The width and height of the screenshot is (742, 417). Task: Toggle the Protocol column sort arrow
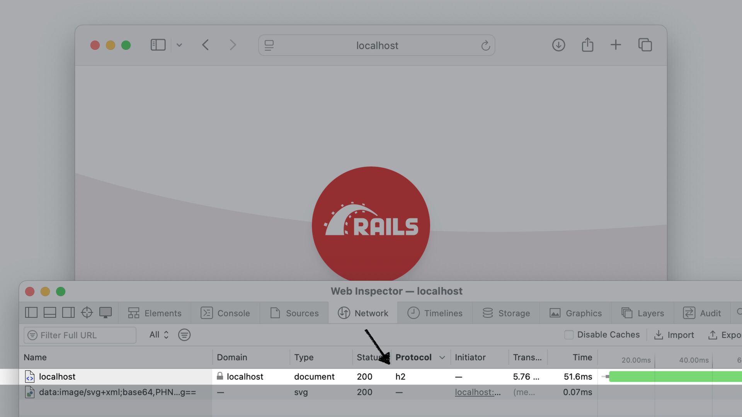coord(442,358)
